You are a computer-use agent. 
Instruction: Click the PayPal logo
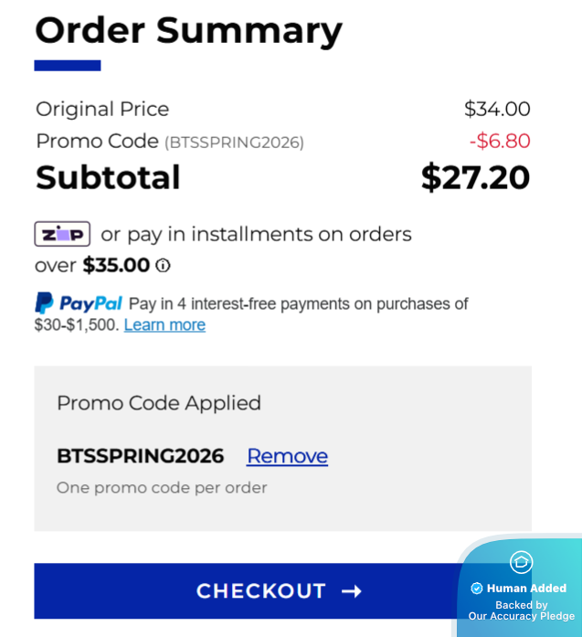[79, 303]
